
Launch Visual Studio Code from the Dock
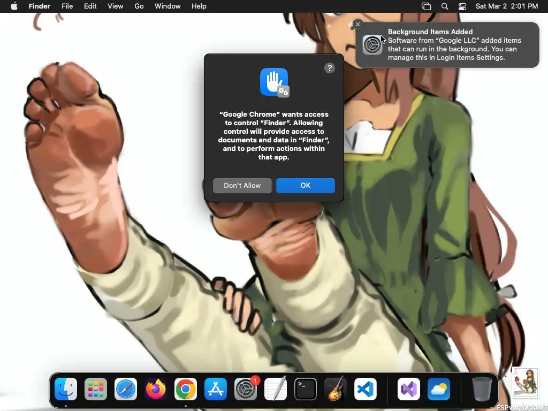(366, 389)
